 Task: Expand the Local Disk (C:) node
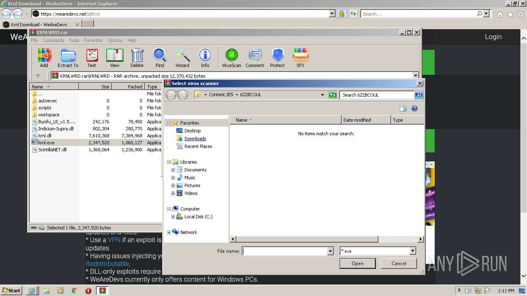[173, 217]
